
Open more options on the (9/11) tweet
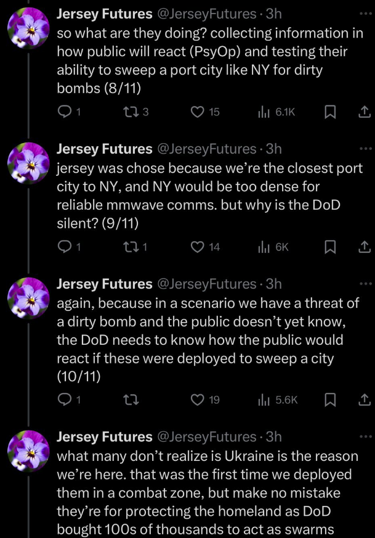click(x=366, y=149)
